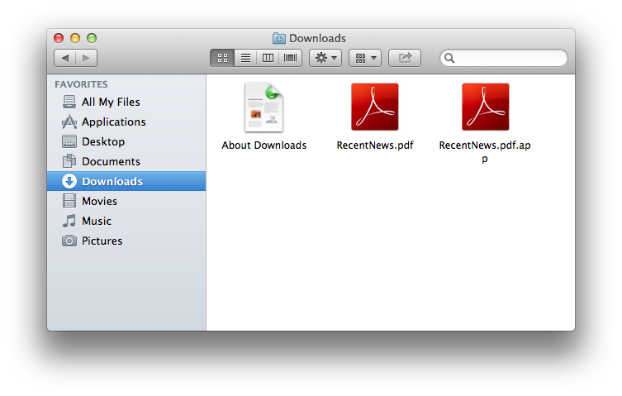Select Applications in the sidebar
The image size is (622, 396).
[x=113, y=122]
